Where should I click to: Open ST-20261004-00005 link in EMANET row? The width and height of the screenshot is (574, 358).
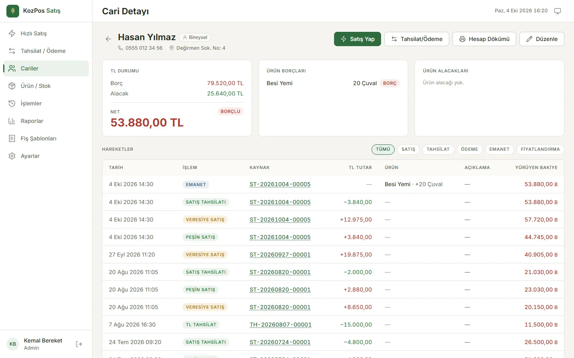click(280, 184)
